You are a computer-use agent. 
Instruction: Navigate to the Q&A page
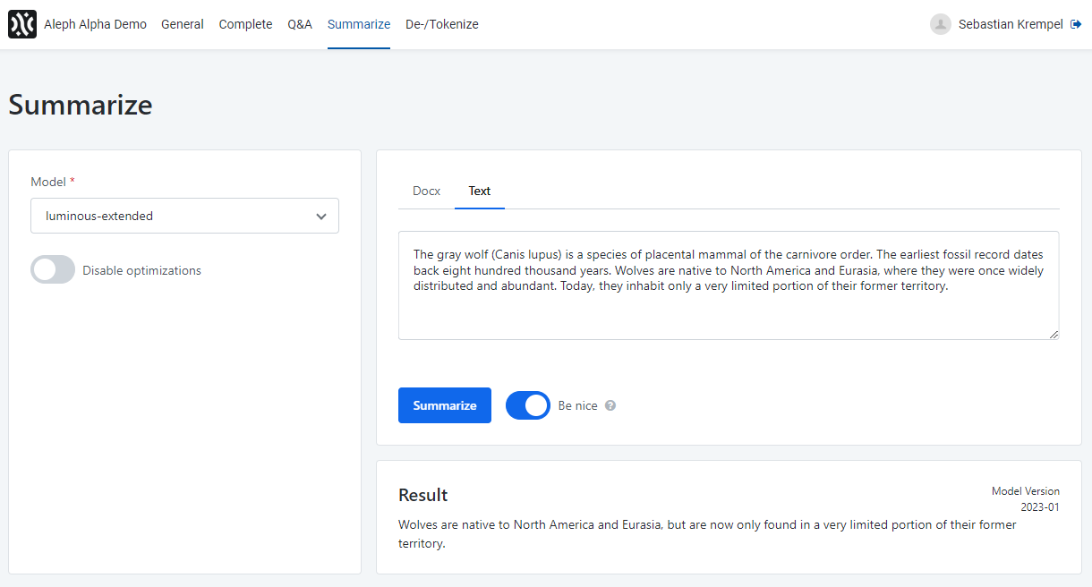pyautogui.click(x=300, y=24)
